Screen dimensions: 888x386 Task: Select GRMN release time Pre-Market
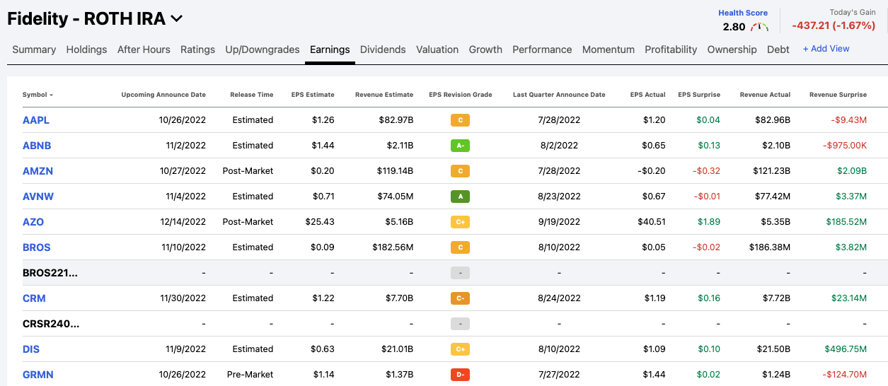pos(250,375)
